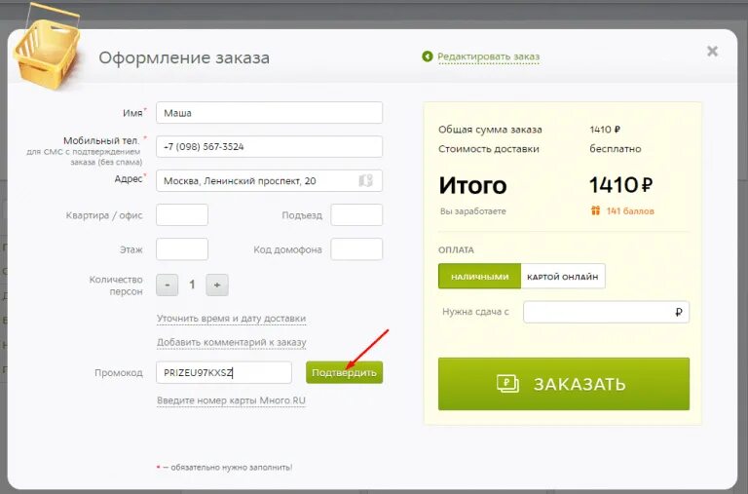Expand Добавить комментарий к заказу
Screen dimensions: 748x494
click(x=232, y=342)
